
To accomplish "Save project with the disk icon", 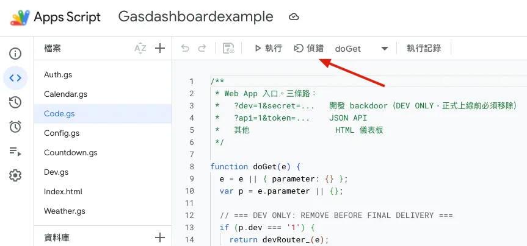I will coord(228,48).
